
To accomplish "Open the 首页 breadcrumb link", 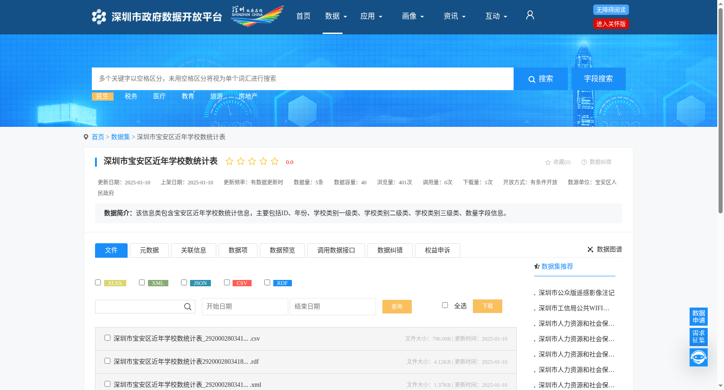I will [x=98, y=137].
